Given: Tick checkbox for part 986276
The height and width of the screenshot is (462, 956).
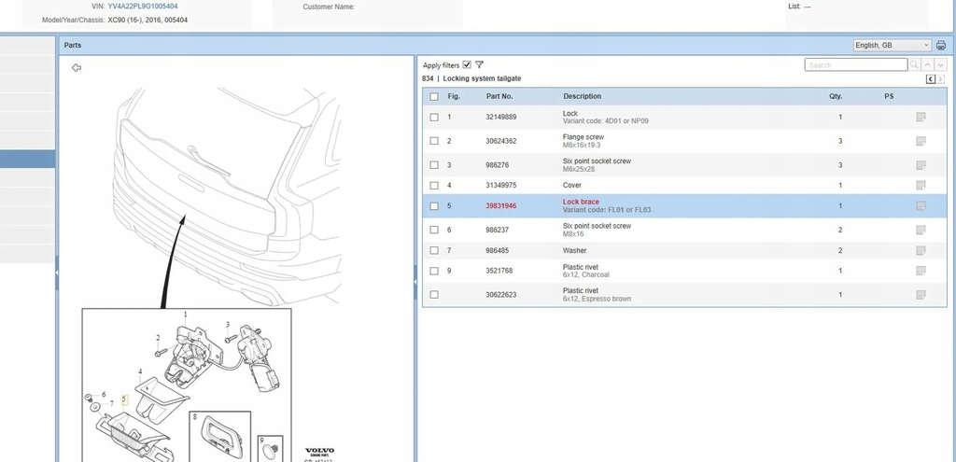Looking at the screenshot, I should pyautogui.click(x=434, y=165).
